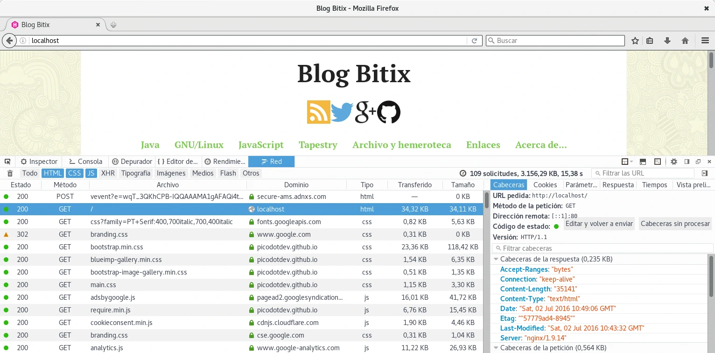Image resolution: width=715 pixels, height=353 pixels.
Task: Click the element picker icon in devtools
Action: coord(8,162)
